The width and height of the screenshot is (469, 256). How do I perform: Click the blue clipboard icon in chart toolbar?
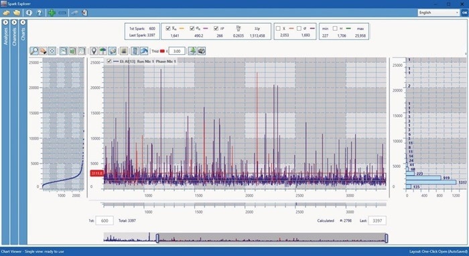pyautogui.click(x=135, y=51)
